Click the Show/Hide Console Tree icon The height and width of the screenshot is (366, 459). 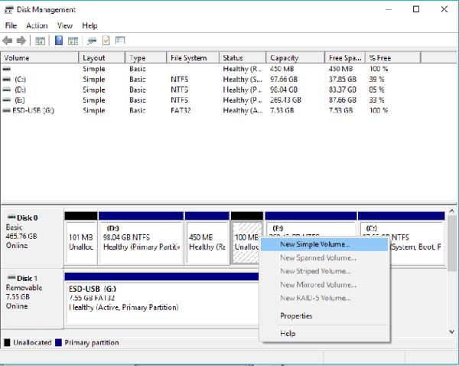[x=41, y=41]
